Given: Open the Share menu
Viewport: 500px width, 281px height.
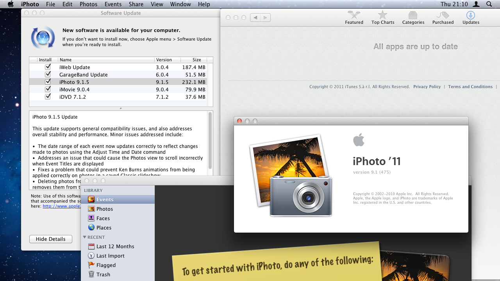Looking at the screenshot, I should click(x=136, y=4).
